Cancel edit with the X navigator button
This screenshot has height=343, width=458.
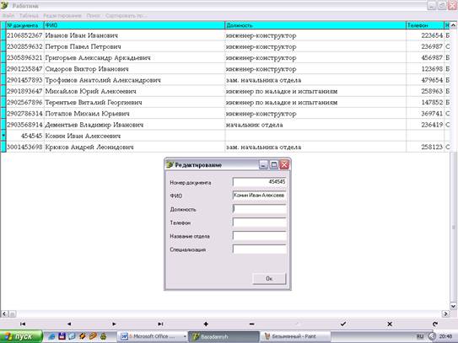point(390,324)
